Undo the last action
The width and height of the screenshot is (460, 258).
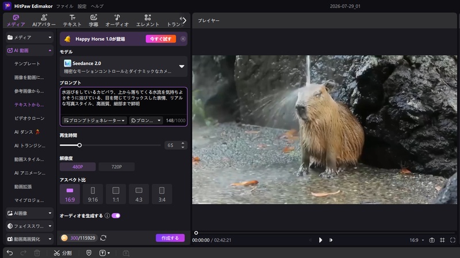click(10, 253)
